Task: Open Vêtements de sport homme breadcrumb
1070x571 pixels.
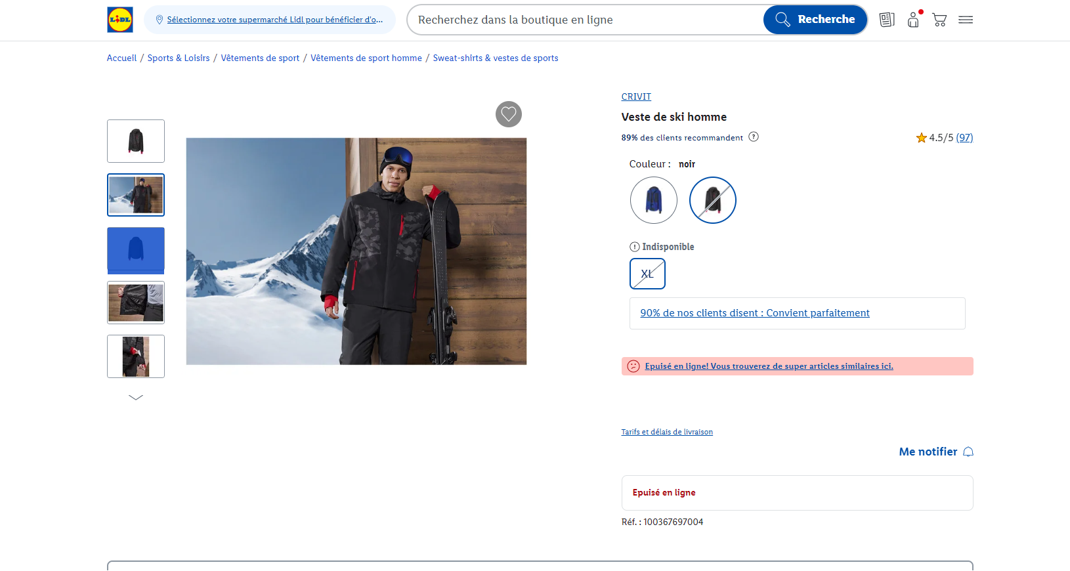Action: pyautogui.click(x=366, y=58)
